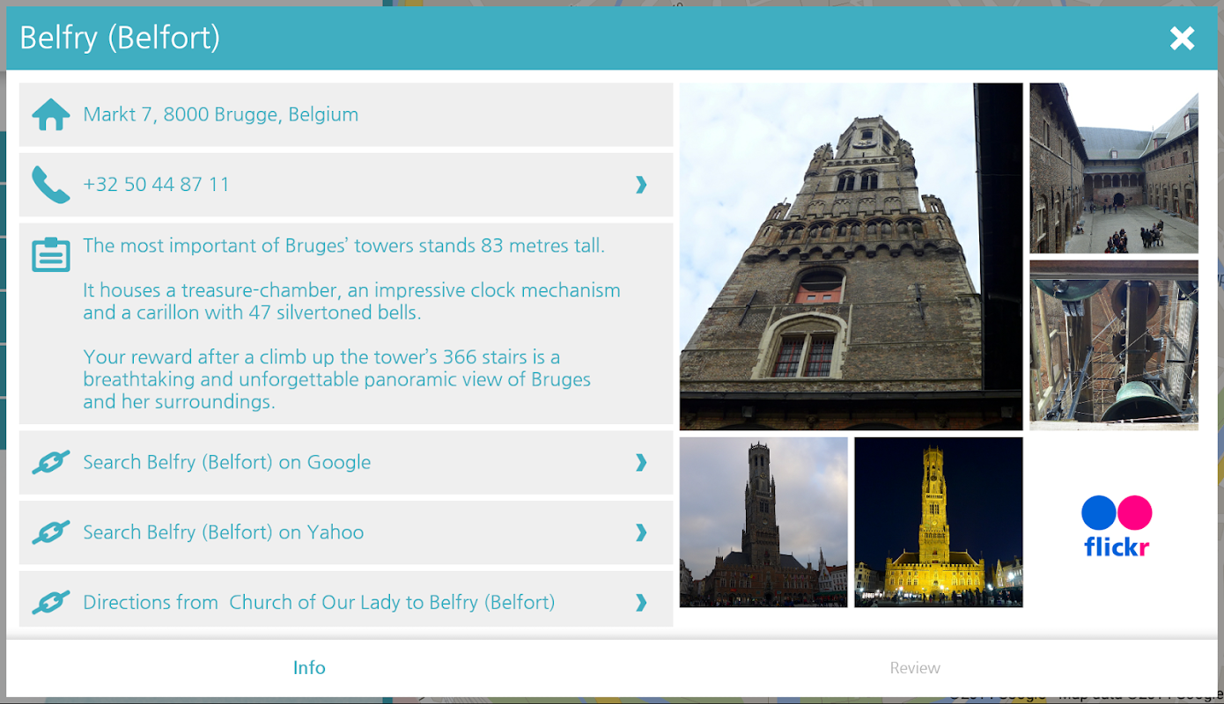Open courtyard photo thumbnail

1114,168
